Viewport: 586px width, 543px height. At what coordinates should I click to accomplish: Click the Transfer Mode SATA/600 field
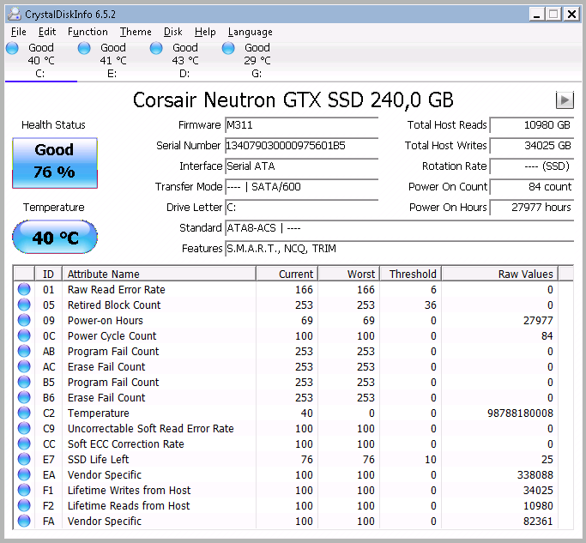point(302,187)
